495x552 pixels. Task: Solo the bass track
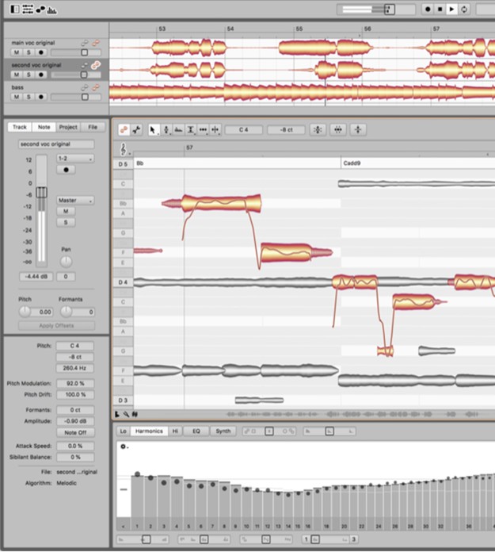pos(29,97)
